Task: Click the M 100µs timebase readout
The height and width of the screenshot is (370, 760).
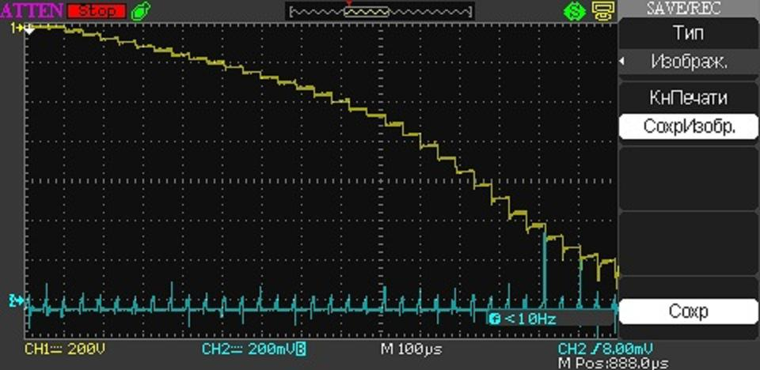Action: pos(412,349)
